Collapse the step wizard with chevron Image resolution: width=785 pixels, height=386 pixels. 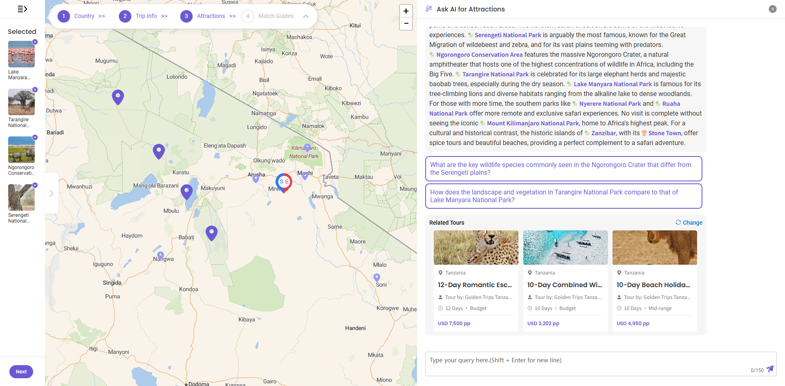pyautogui.click(x=306, y=16)
